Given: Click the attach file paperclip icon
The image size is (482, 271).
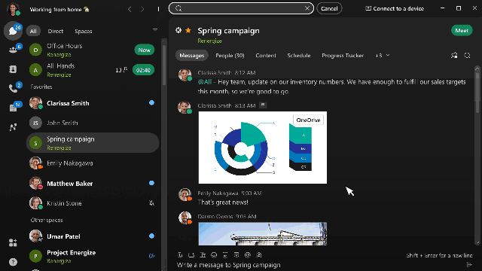Looking at the screenshot, I should pyautogui.click(x=180, y=255).
